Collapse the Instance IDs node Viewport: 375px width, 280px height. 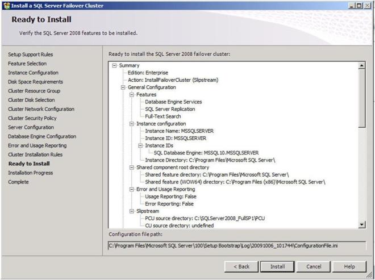pos(140,146)
